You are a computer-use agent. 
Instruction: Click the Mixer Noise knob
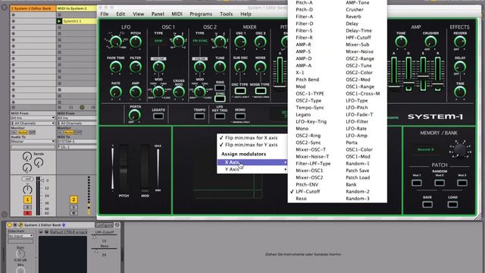pos(261,67)
